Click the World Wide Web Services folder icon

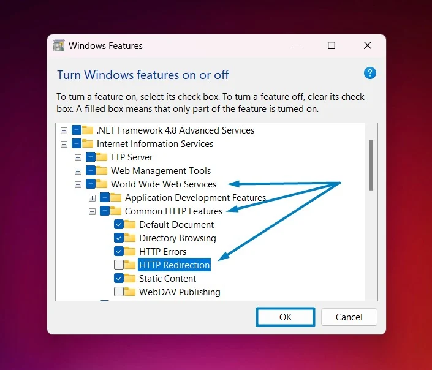(x=102, y=184)
